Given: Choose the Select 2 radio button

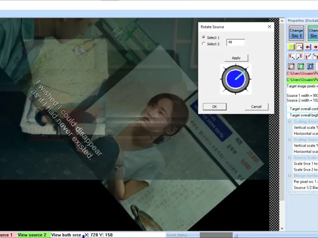Looking at the screenshot, I should click(x=204, y=44).
